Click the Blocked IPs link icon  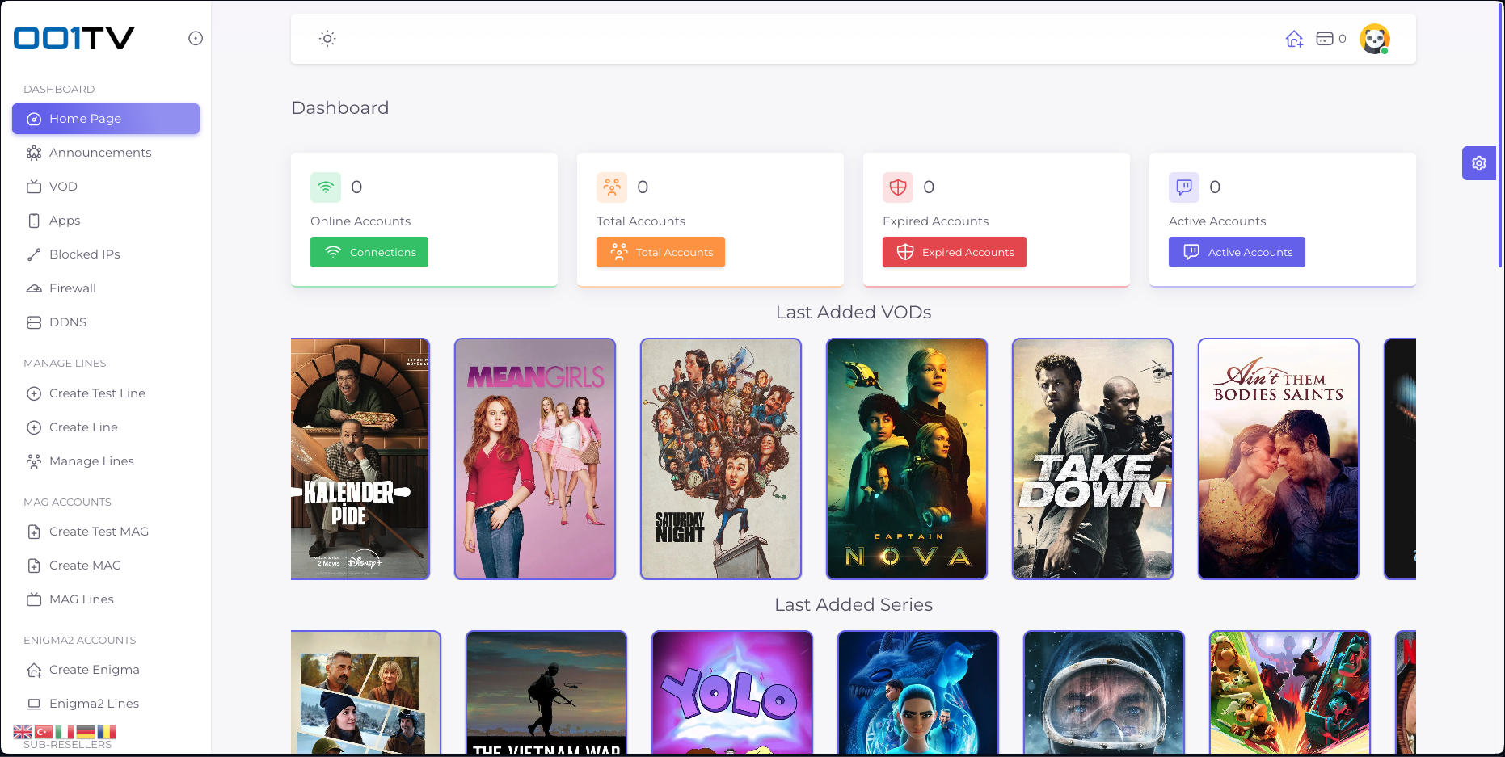click(x=34, y=254)
